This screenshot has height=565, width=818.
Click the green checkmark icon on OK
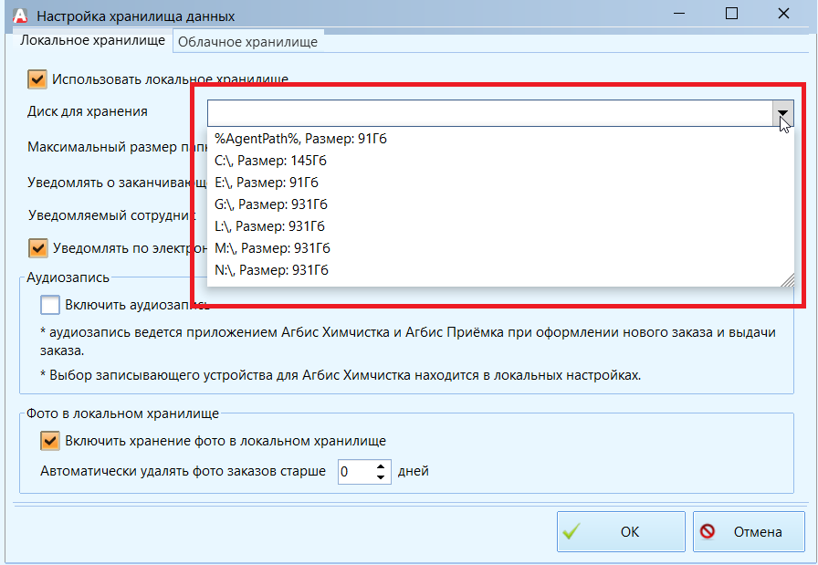[x=572, y=531]
